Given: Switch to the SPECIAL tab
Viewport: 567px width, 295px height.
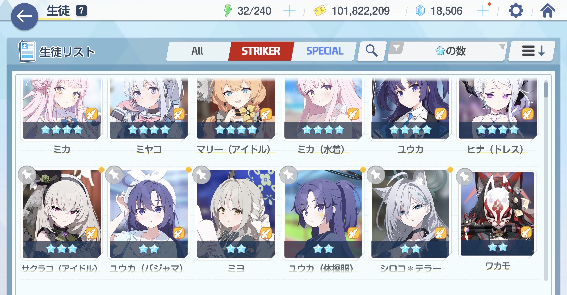Looking at the screenshot, I should point(325,51).
